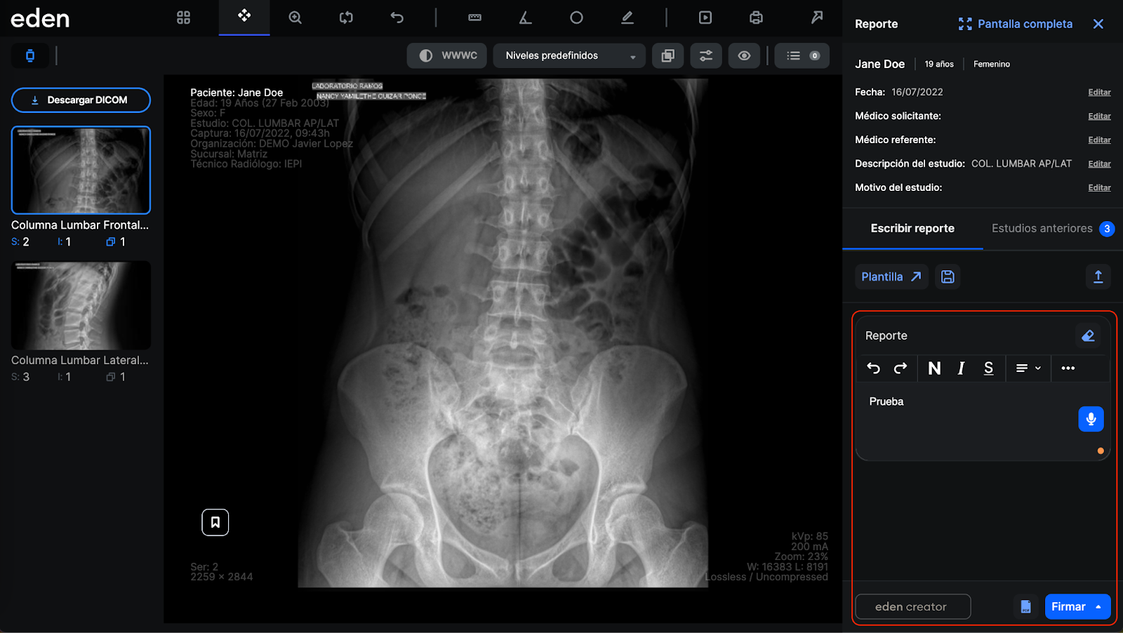
Task: Toggle the device icon under eden logo
Action: coord(30,55)
